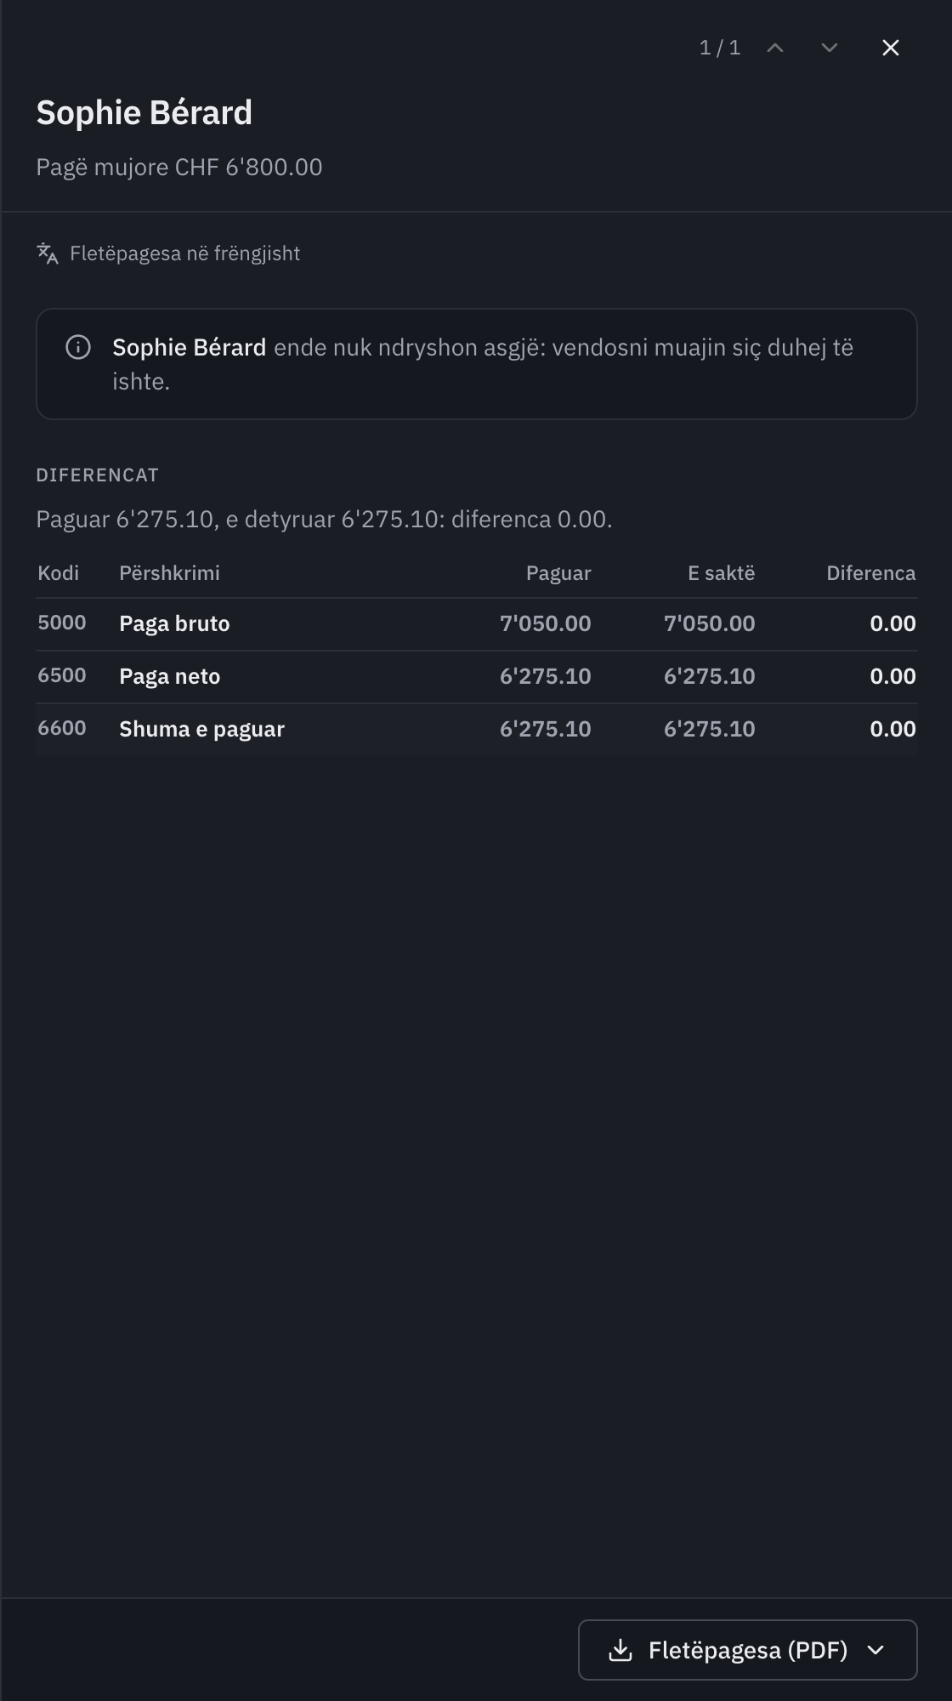Click the Kodi column header
The height and width of the screenshot is (1701, 952).
click(x=59, y=573)
